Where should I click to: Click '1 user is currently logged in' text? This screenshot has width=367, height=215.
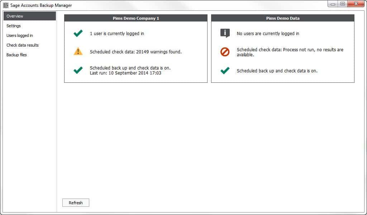click(x=117, y=33)
